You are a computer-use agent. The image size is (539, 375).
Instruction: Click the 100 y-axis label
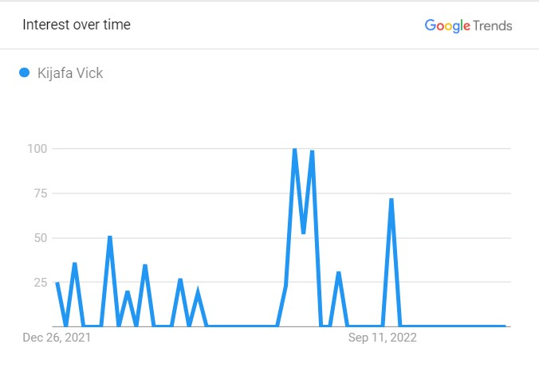(x=37, y=149)
